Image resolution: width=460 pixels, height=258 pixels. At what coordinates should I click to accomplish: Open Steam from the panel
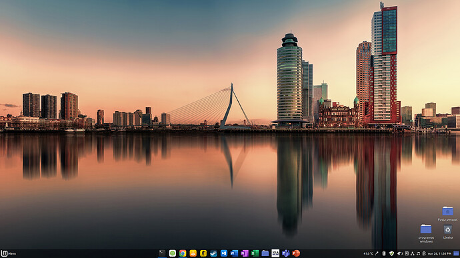click(x=213, y=253)
